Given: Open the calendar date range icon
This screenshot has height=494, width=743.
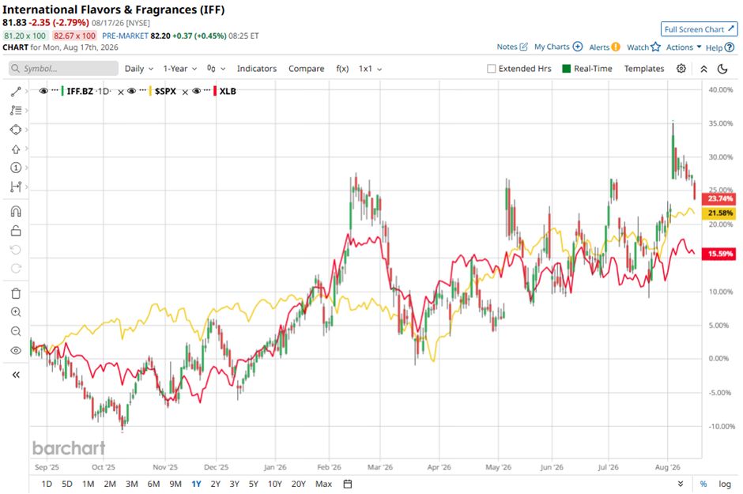Looking at the screenshot, I should click(x=348, y=484).
